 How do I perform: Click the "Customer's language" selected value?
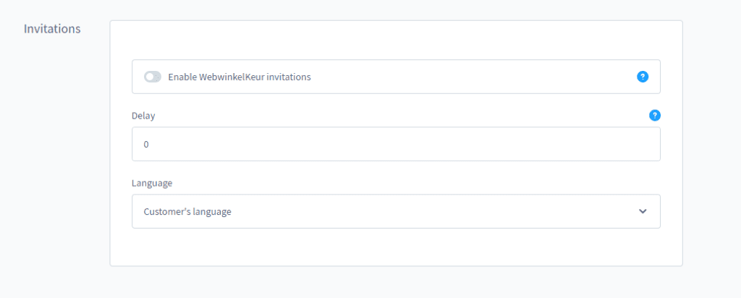pos(187,212)
